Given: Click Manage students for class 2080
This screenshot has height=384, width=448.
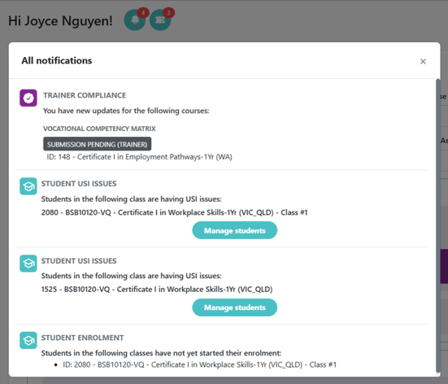Looking at the screenshot, I should point(235,230).
